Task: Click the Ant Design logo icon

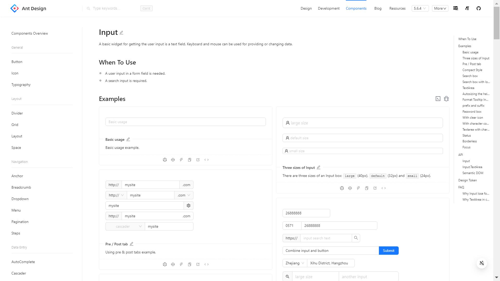Action: pos(15,8)
